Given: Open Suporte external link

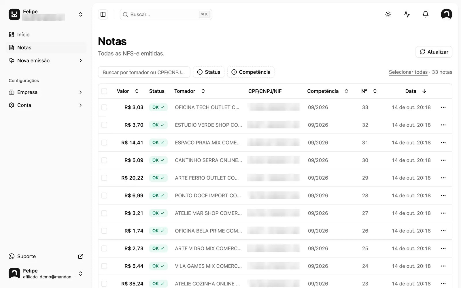Looking at the screenshot, I should coord(46,256).
